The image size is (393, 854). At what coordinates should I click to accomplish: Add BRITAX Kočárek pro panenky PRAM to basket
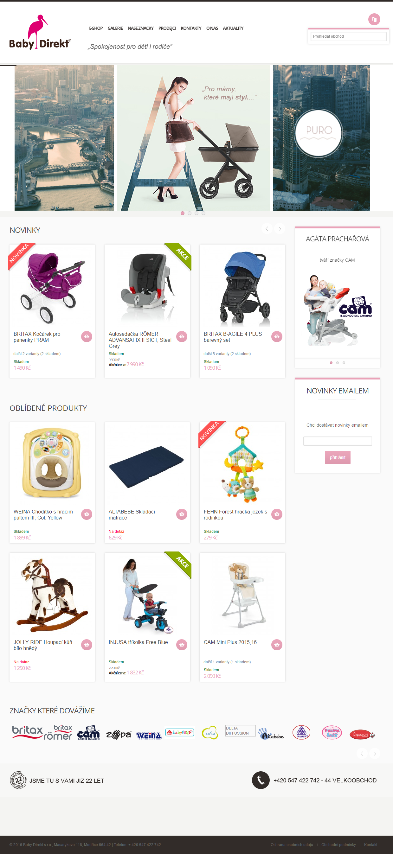[87, 336]
